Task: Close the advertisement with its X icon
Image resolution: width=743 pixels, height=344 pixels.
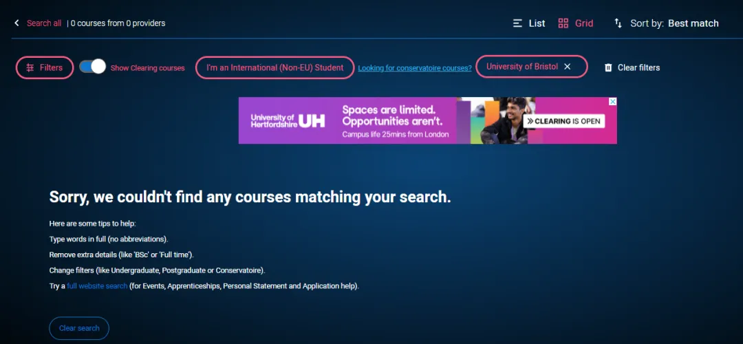Action: click(612, 102)
